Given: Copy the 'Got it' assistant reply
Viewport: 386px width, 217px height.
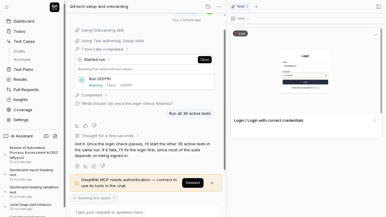Looking at the screenshot, I should [77, 166].
